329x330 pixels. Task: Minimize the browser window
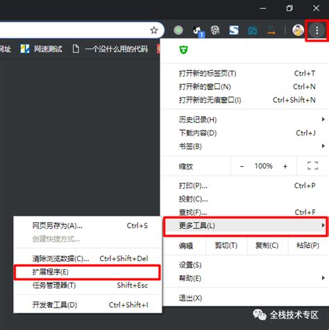263,8
